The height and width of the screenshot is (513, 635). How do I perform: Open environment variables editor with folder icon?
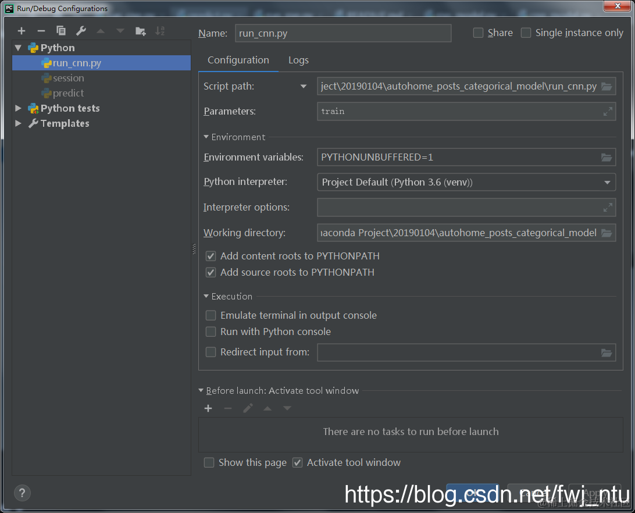[607, 157]
